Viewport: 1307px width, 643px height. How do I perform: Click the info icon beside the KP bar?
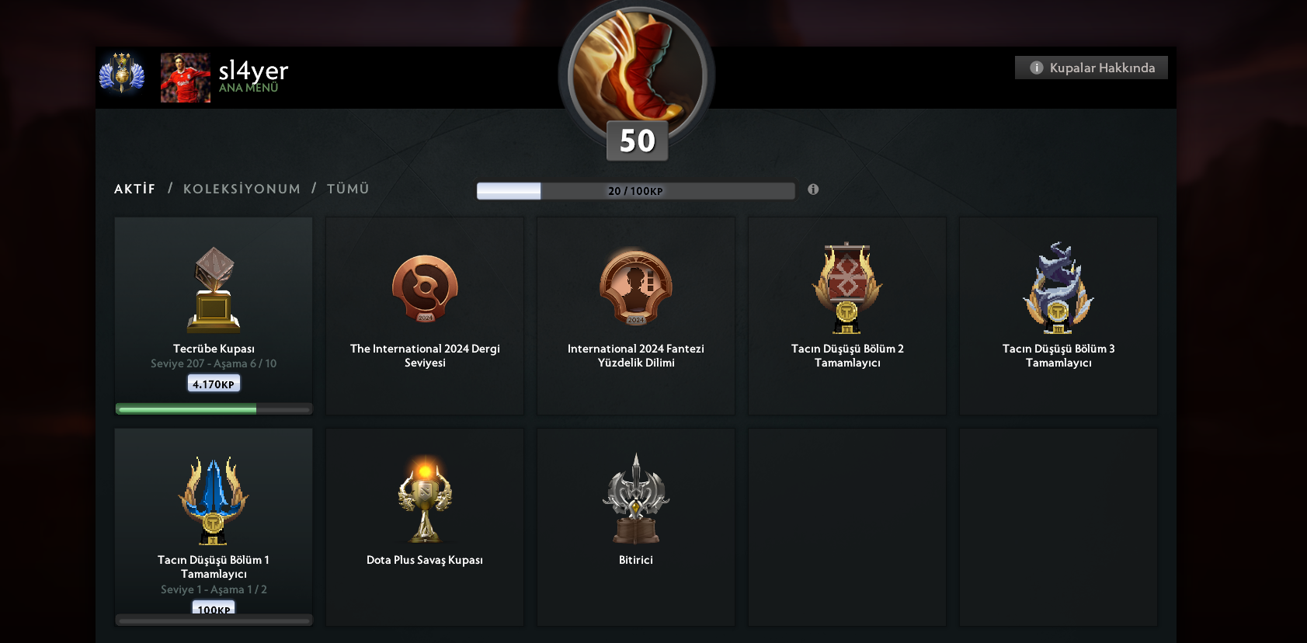click(x=813, y=189)
